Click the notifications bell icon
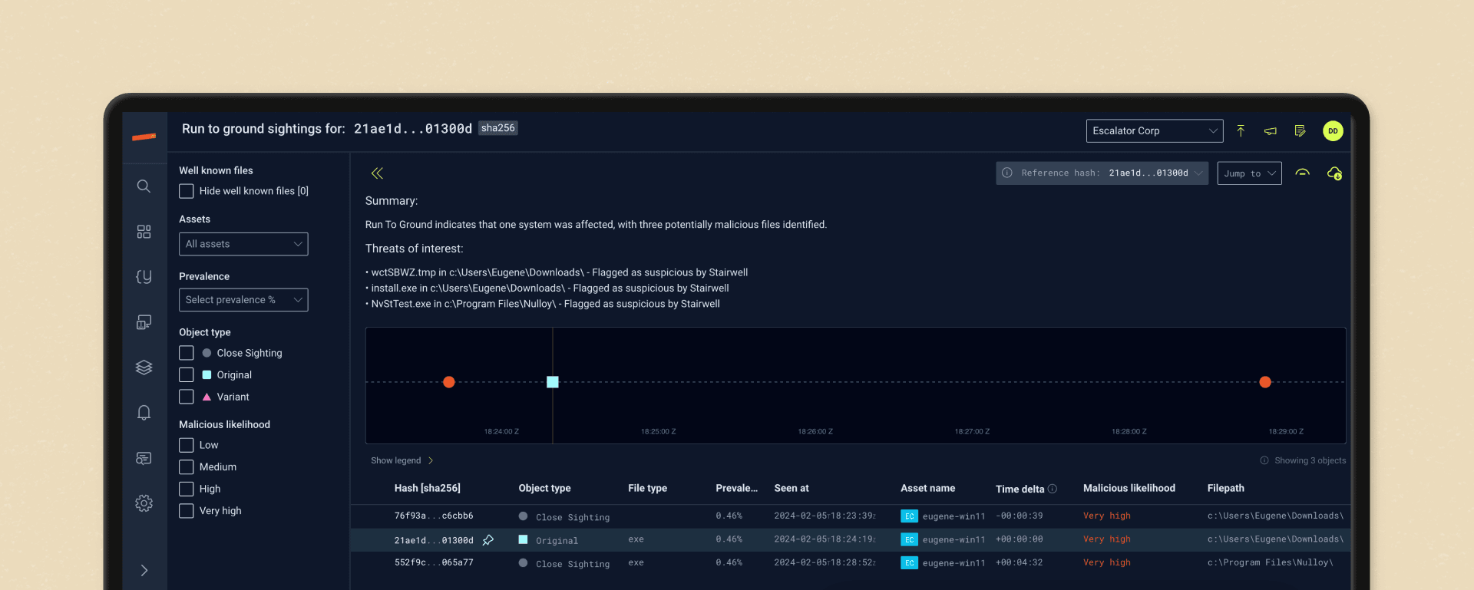Screen dimensions: 1474x590 point(144,413)
